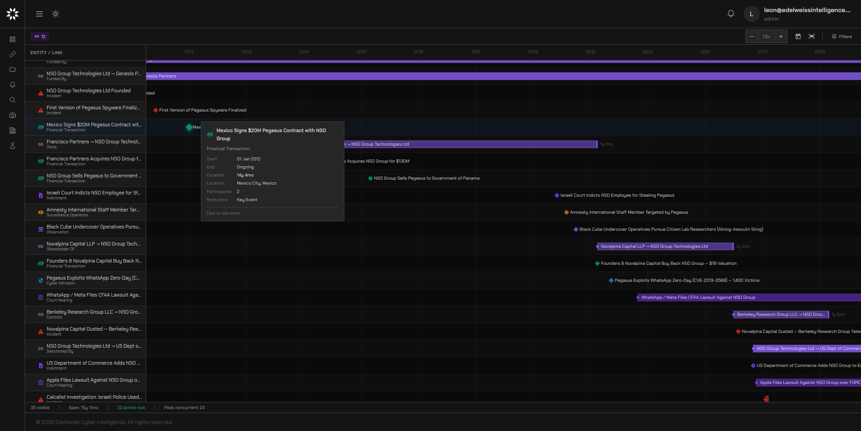Image resolution: width=861 pixels, height=431 pixels.
Task: Click the 12 links badge
Action: 40,36
